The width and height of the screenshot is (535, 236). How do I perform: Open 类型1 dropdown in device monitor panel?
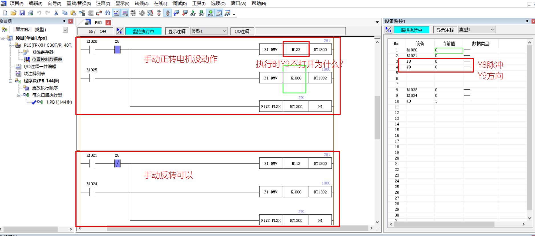pyautogui.click(x=492, y=30)
